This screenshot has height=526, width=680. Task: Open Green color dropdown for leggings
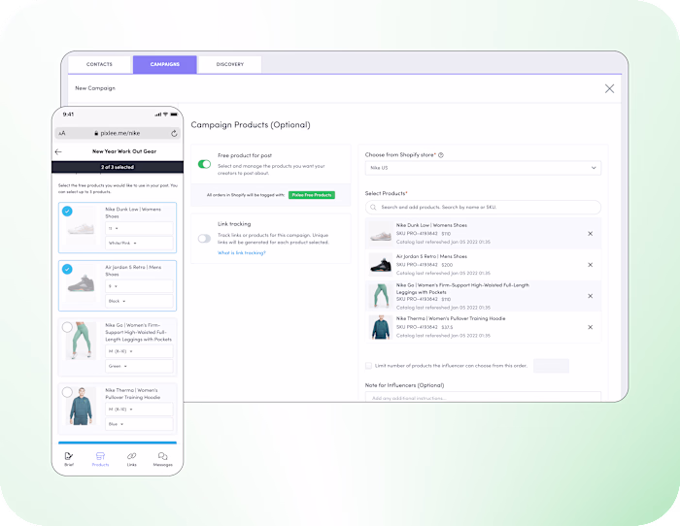coord(139,366)
